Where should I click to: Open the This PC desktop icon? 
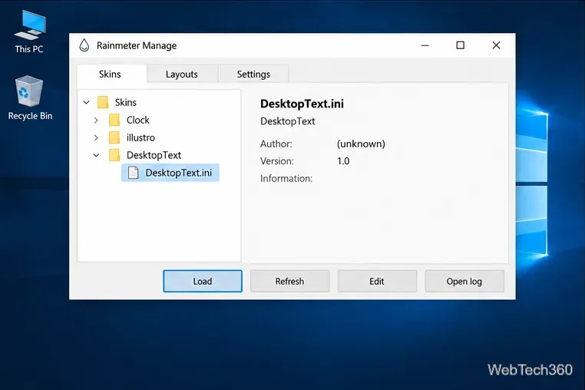pyautogui.click(x=29, y=31)
